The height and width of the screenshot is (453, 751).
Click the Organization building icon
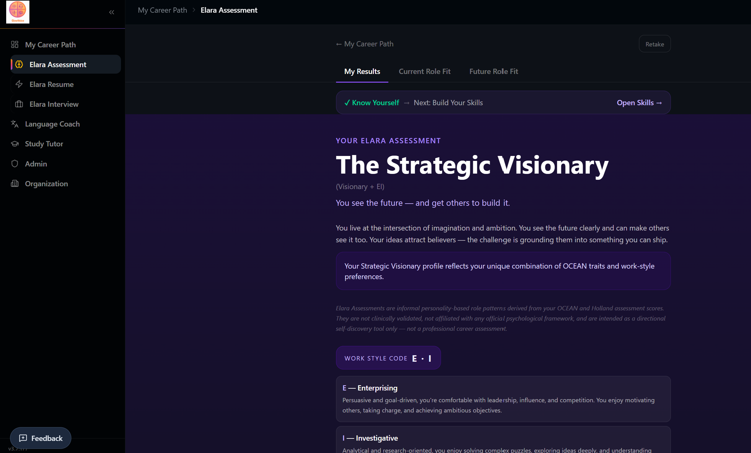tap(15, 183)
